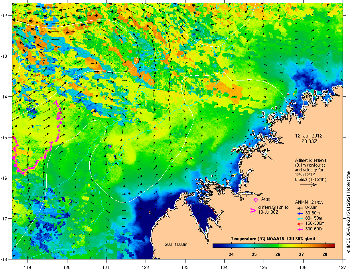Click the latitude axis label '-17'
351x271 pixels.
point(4,218)
